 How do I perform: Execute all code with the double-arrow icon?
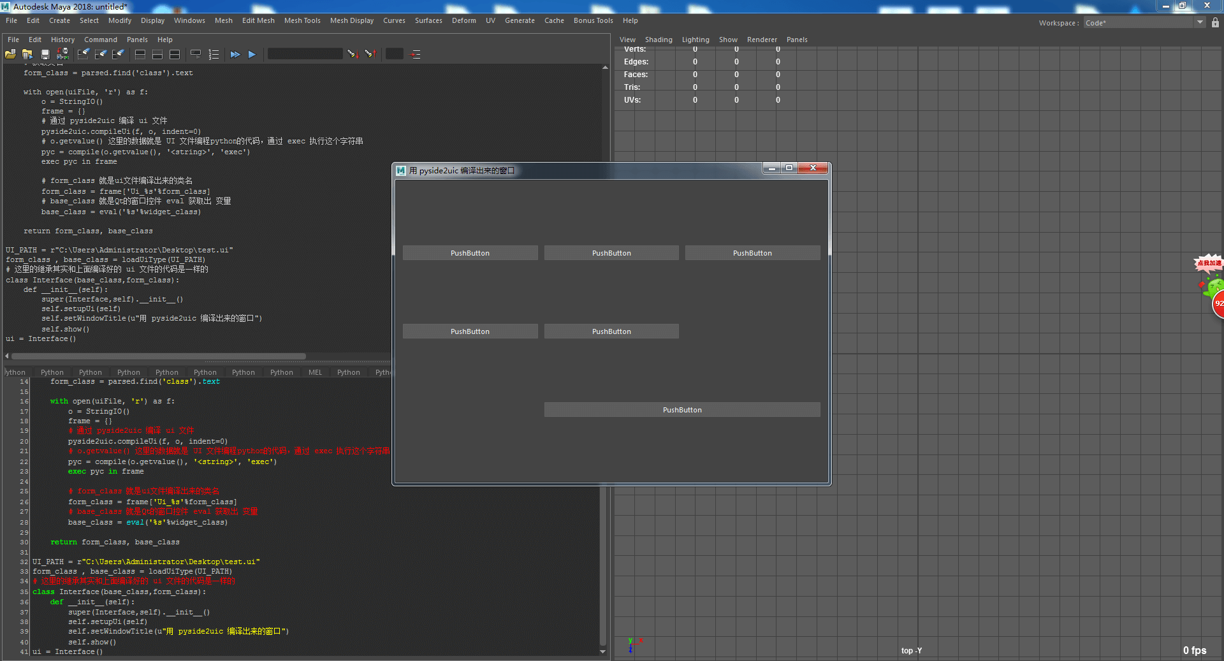click(235, 54)
